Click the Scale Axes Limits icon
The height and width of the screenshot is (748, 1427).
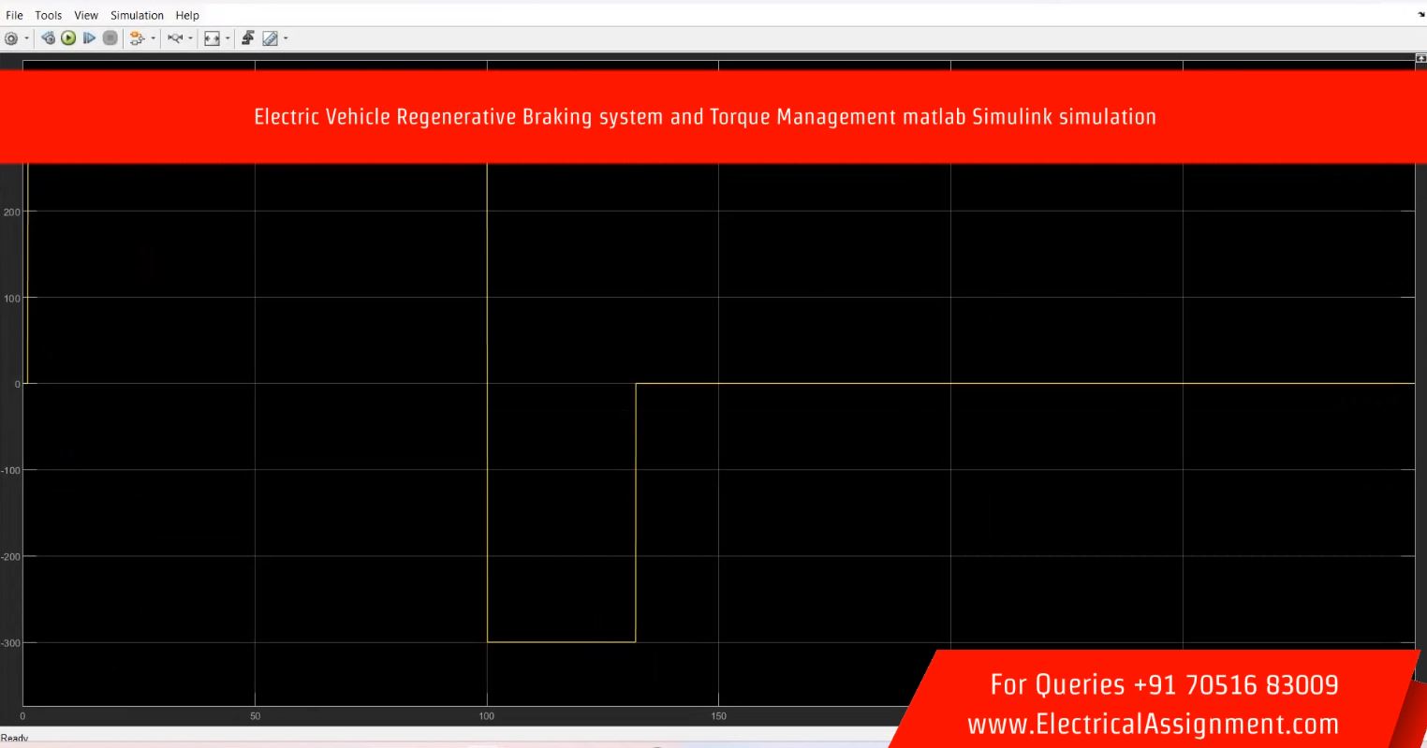click(x=212, y=38)
